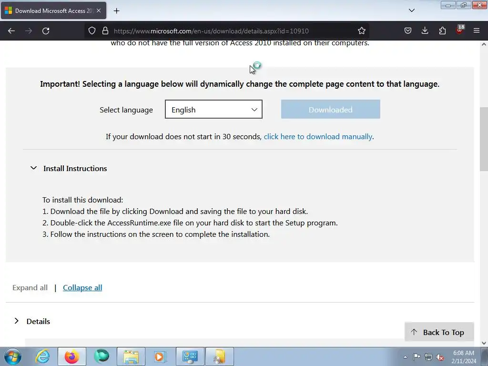Image resolution: width=488 pixels, height=366 pixels.
Task: Open Windows Media Player from taskbar
Action: [x=160, y=356]
